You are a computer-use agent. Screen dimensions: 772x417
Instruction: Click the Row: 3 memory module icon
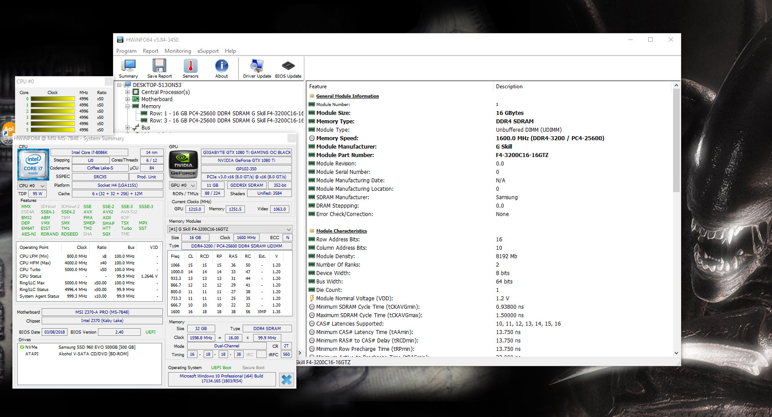click(144, 120)
